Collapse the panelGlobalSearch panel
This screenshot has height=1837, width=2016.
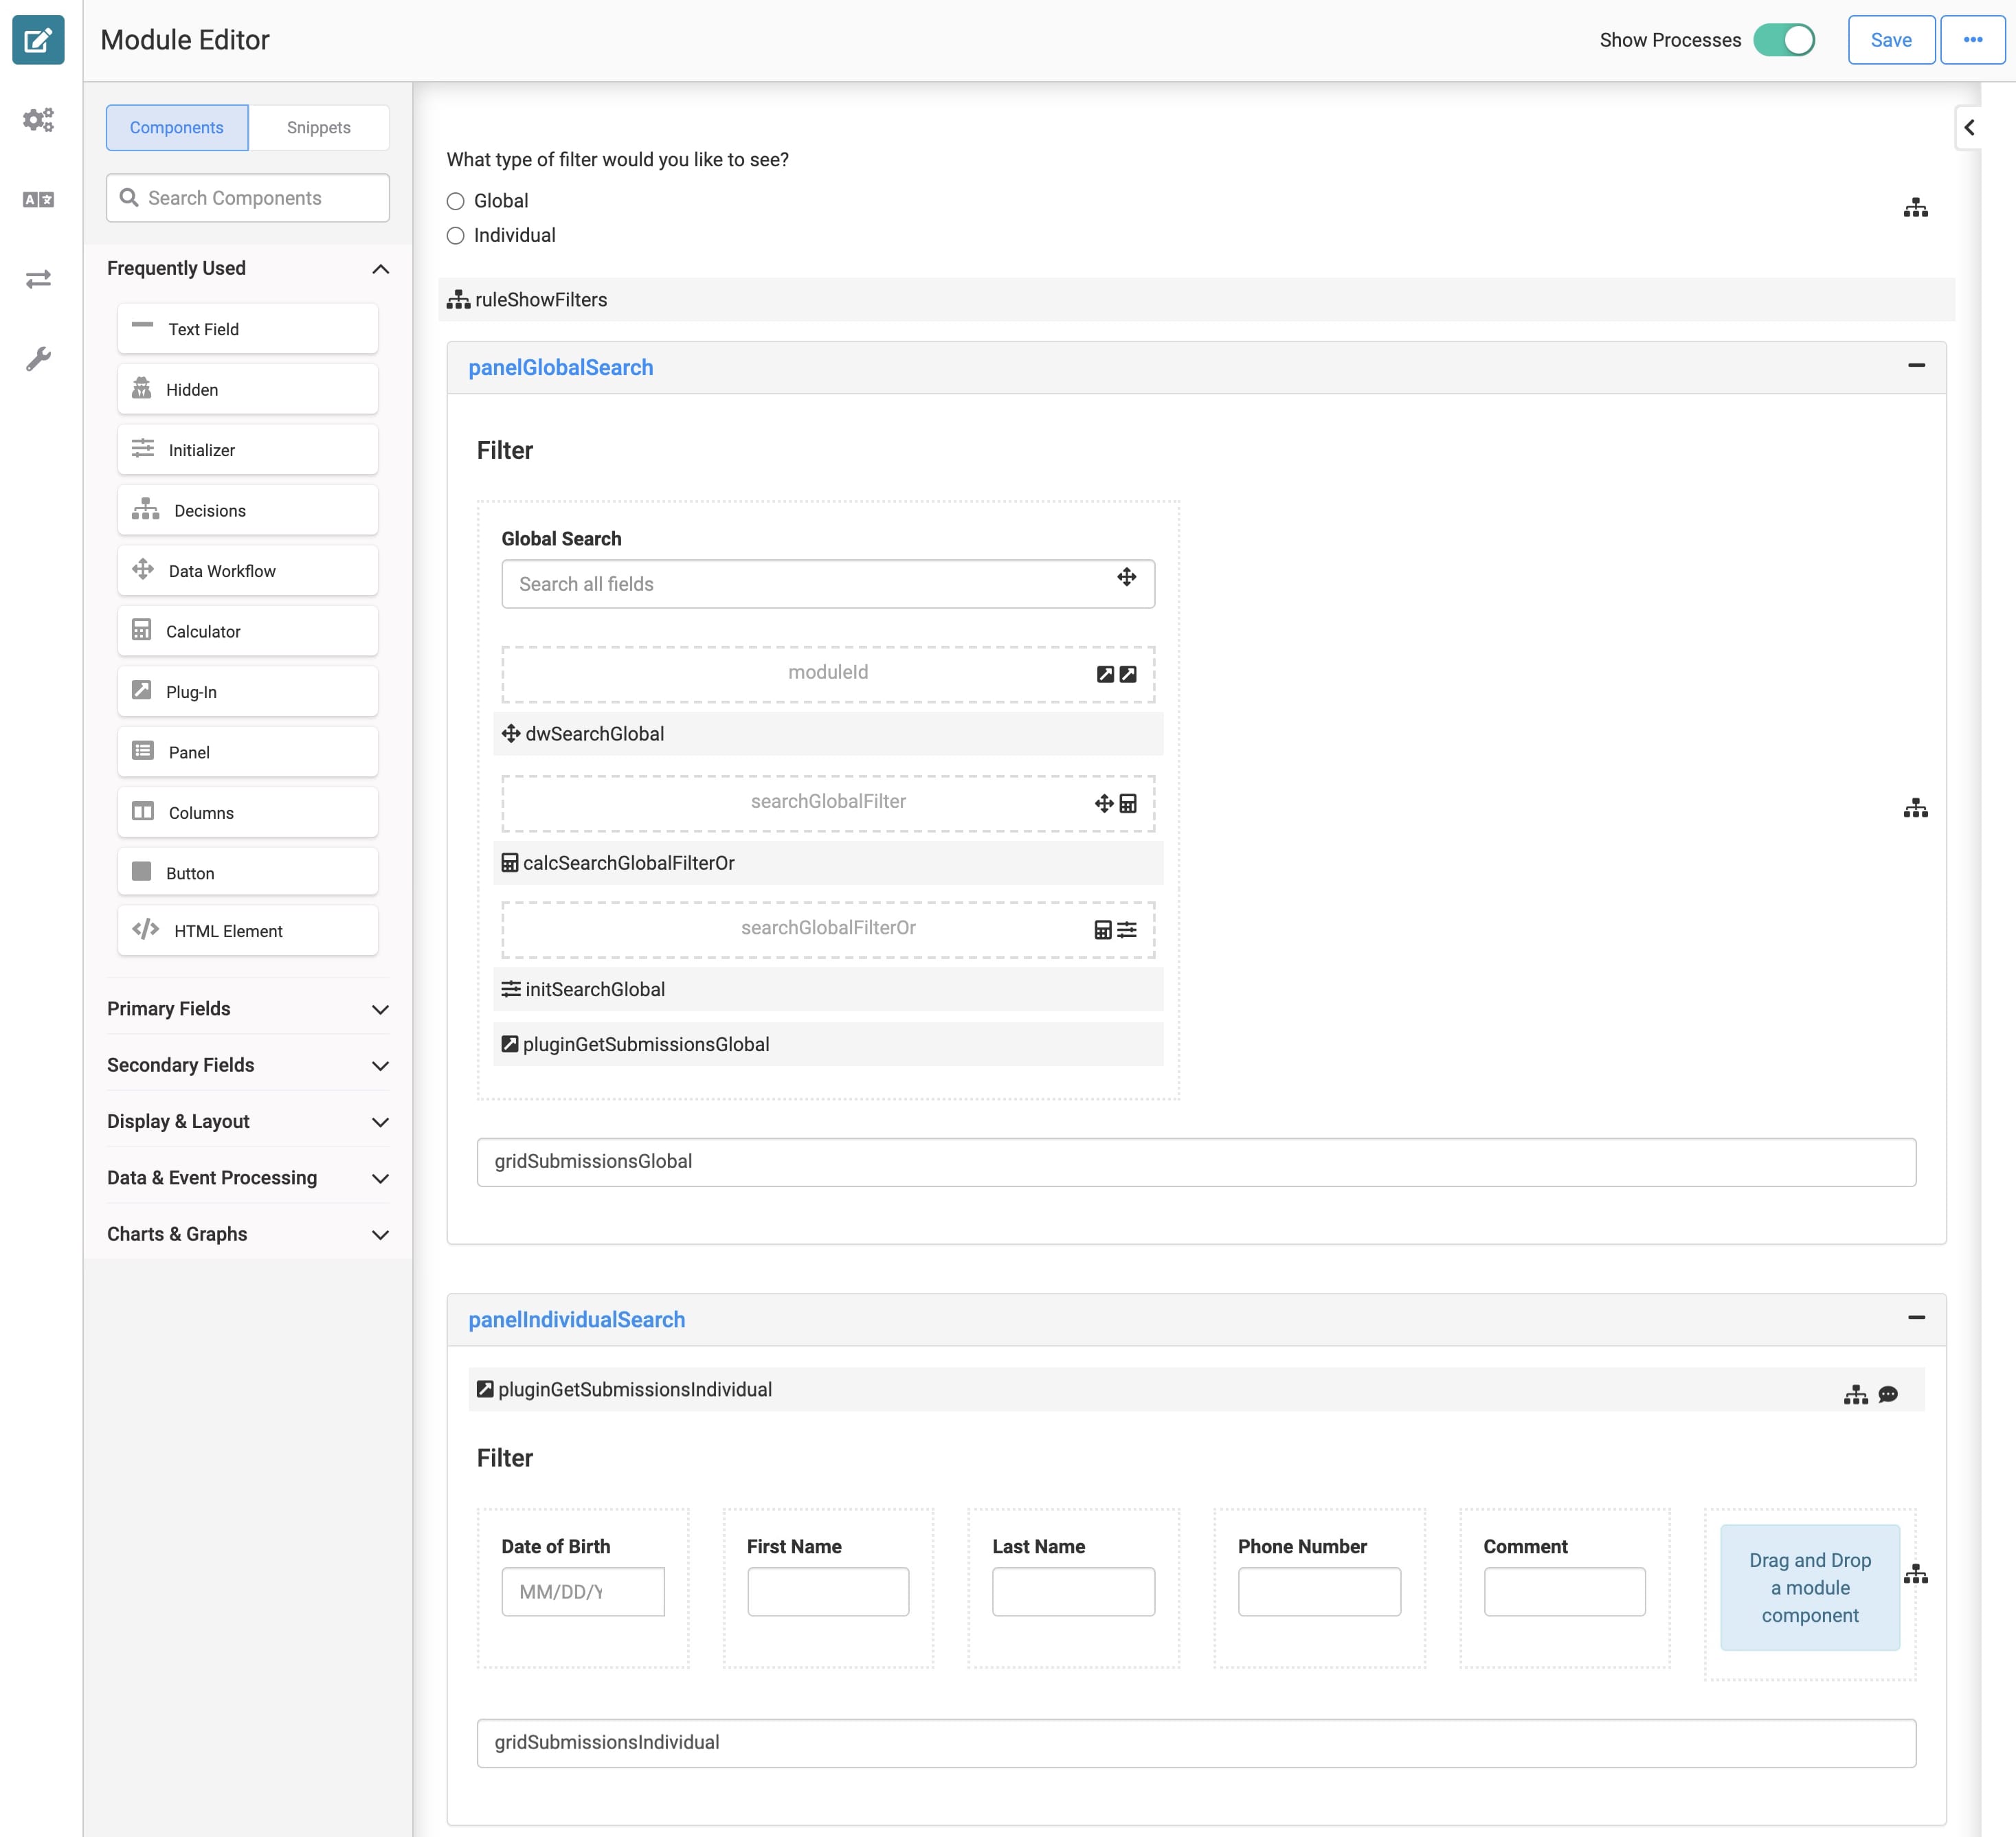tap(1916, 366)
